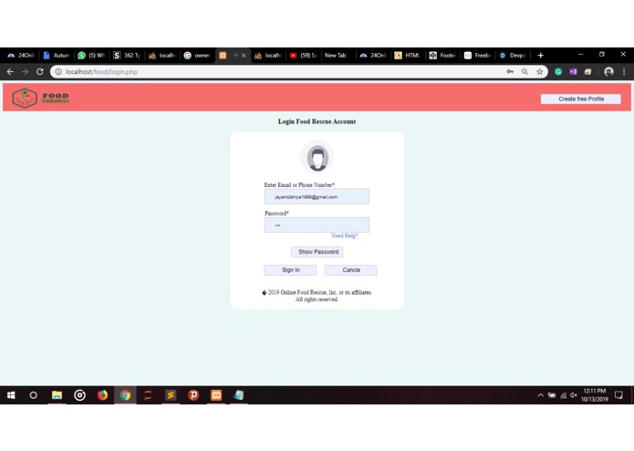Open the Windows Start menu
This screenshot has height=451, width=634.
(11, 395)
